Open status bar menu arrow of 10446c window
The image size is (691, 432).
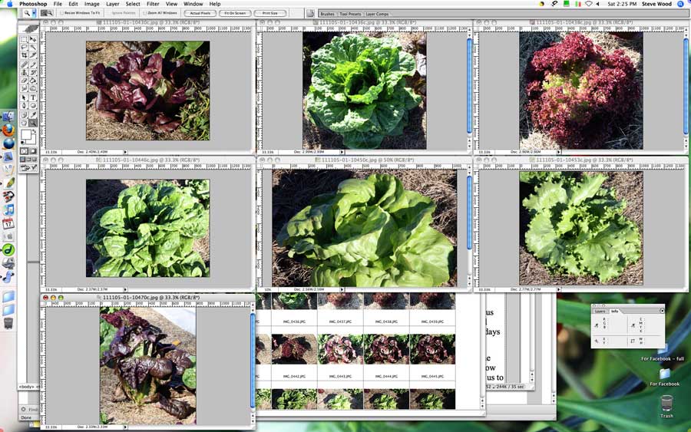125,289
